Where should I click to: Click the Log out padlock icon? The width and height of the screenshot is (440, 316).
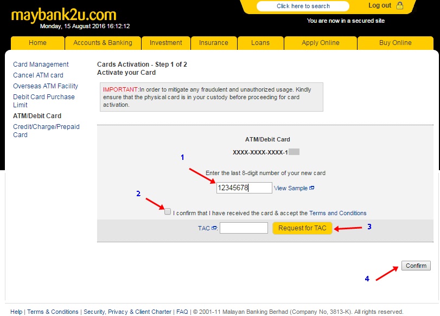point(400,5)
